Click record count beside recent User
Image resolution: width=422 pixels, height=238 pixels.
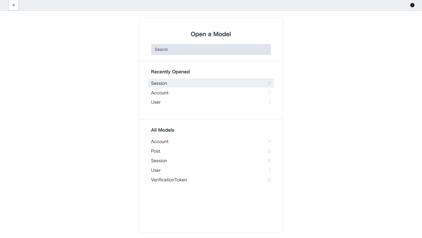pyautogui.click(x=269, y=102)
